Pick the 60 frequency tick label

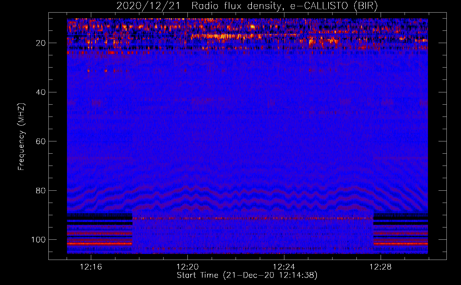click(41, 141)
